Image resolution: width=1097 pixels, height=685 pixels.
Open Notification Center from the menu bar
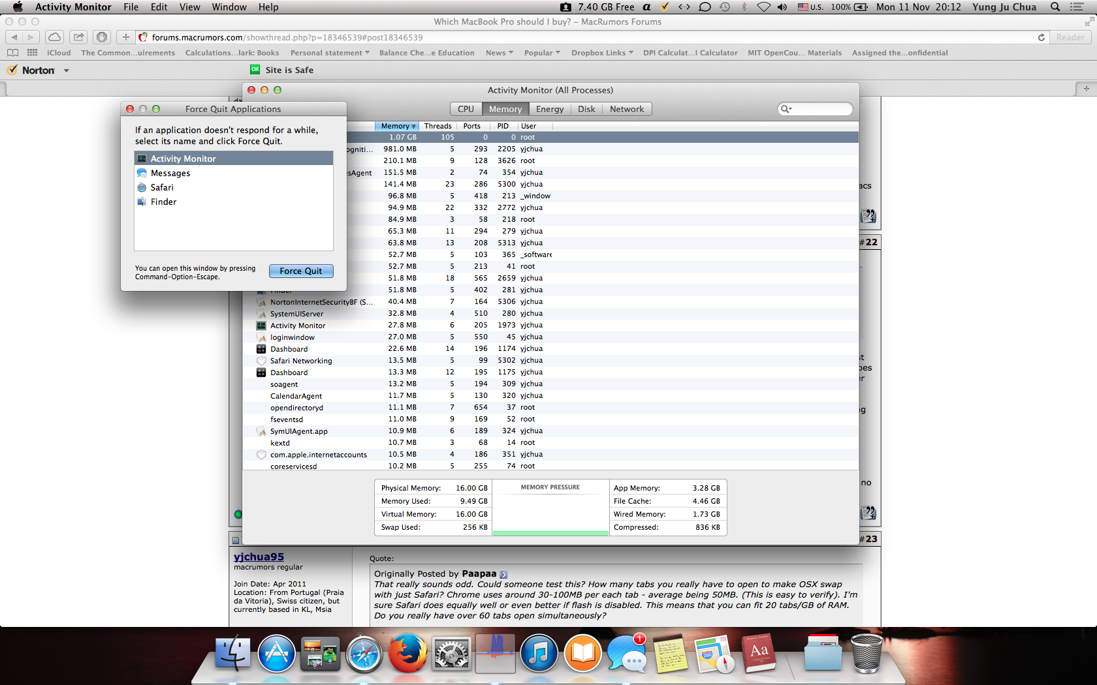[1077, 7]
